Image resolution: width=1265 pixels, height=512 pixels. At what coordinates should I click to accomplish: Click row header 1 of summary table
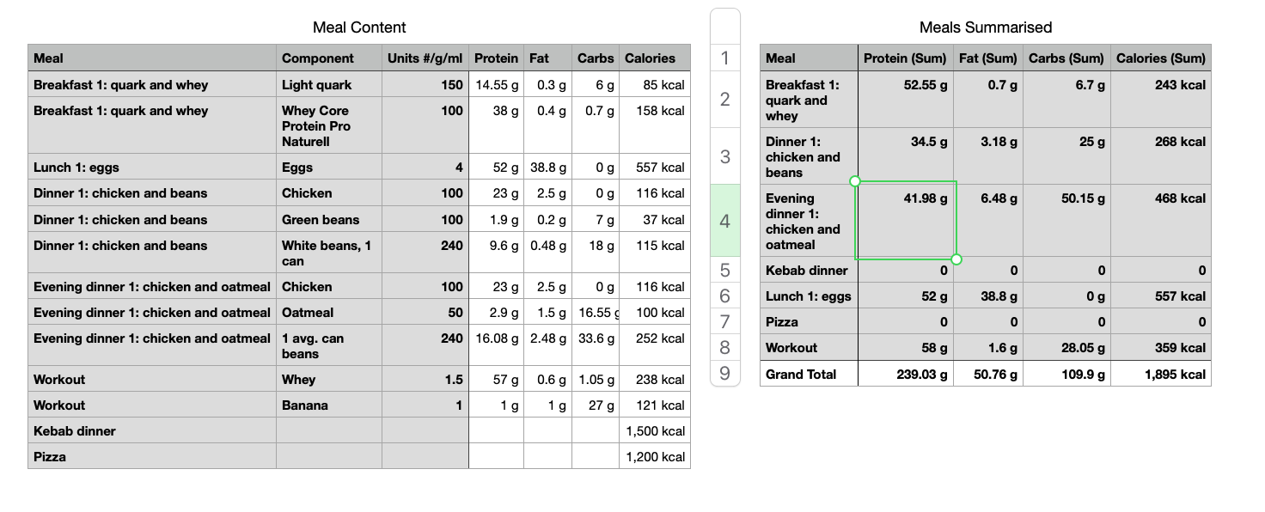click(725, 58)
